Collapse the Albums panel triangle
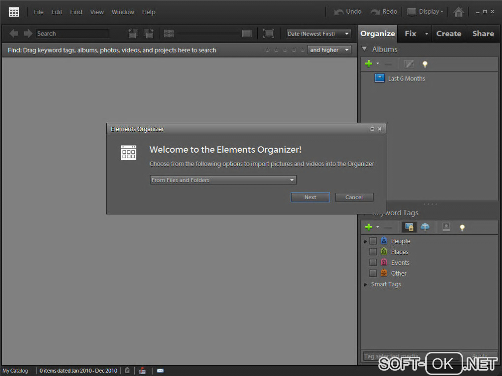502x376 pixels. [364, 49]
